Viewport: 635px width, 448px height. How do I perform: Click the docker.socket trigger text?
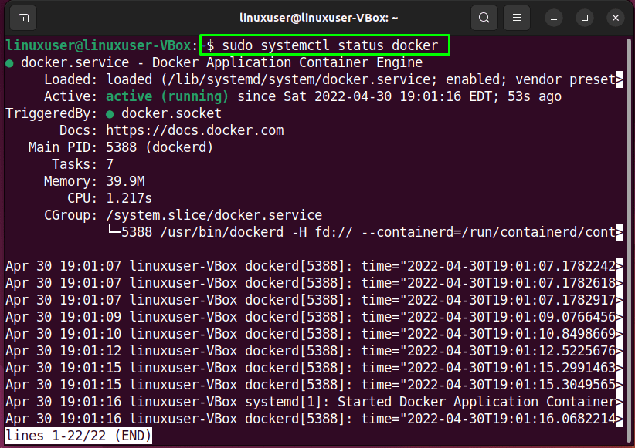171,113
